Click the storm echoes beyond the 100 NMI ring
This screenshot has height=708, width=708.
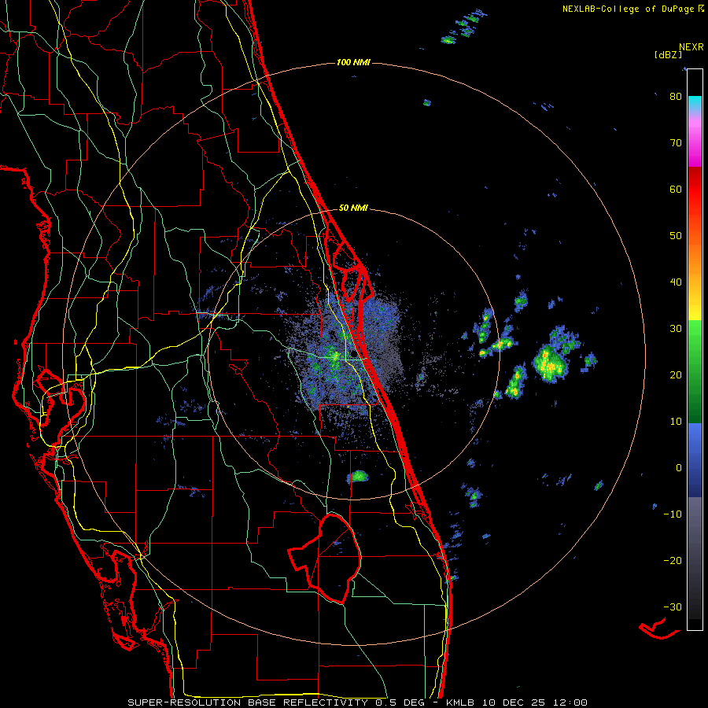click(464, 28)
